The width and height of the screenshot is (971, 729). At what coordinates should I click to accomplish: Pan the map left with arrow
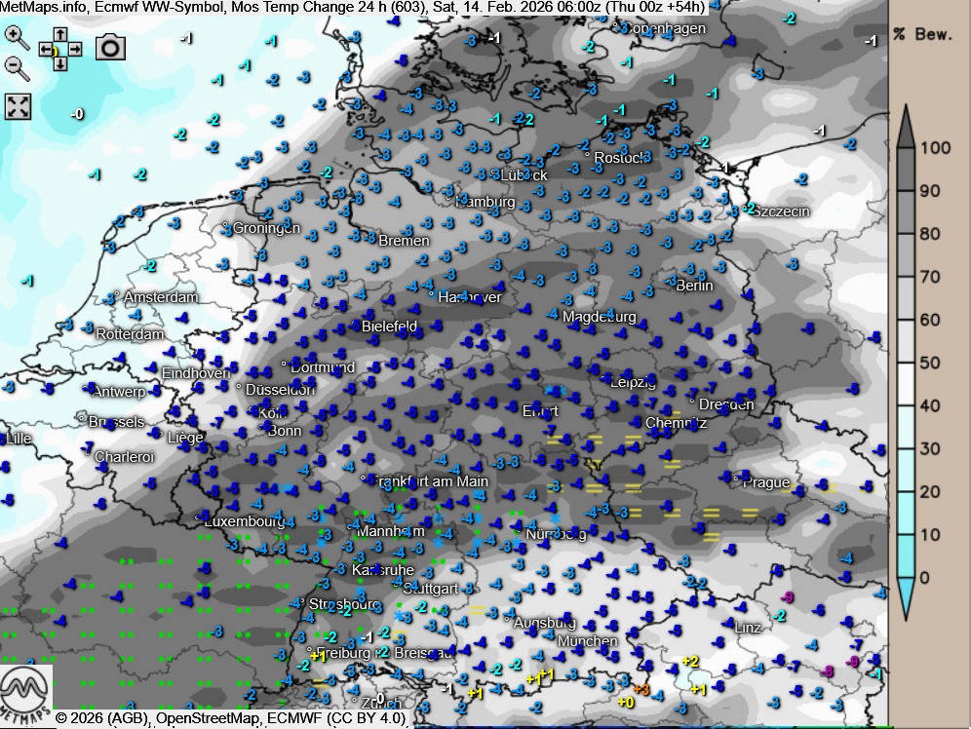click(46, 49)
